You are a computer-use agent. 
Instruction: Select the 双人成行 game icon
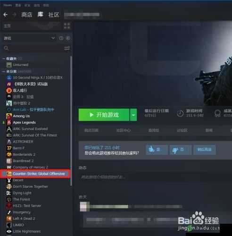coord(9,91)
